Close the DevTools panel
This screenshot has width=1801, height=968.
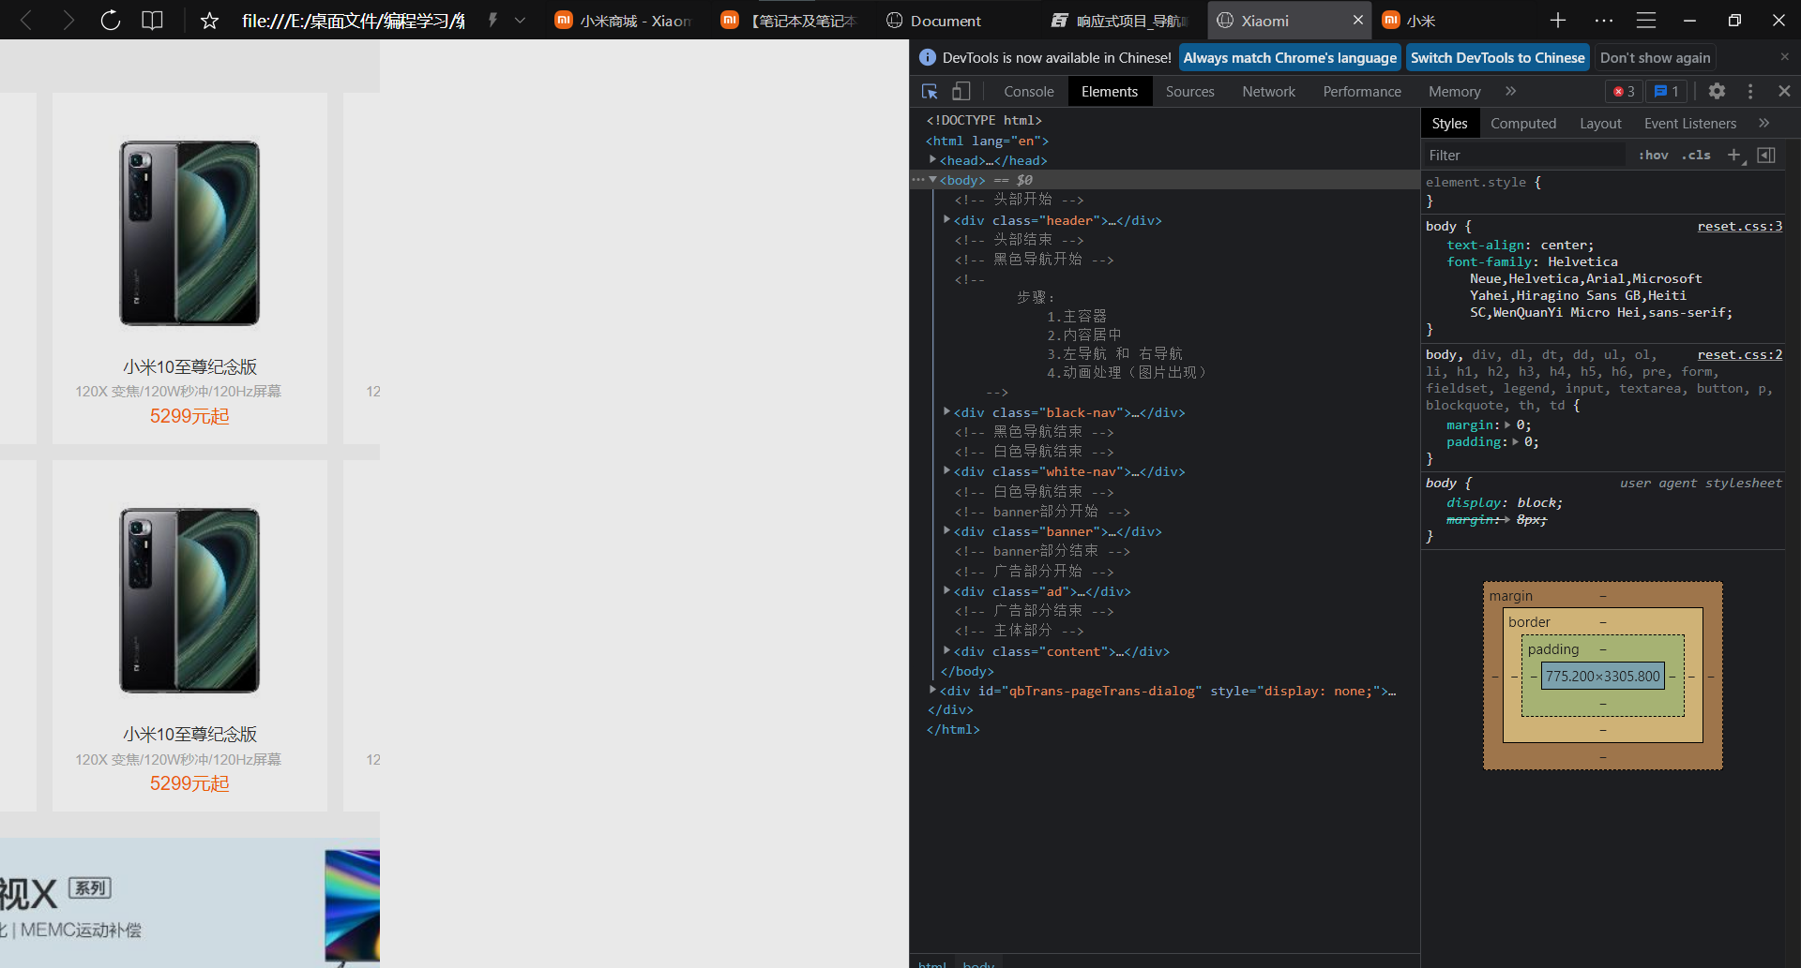pyautogui.click(x=1784, y=91)
